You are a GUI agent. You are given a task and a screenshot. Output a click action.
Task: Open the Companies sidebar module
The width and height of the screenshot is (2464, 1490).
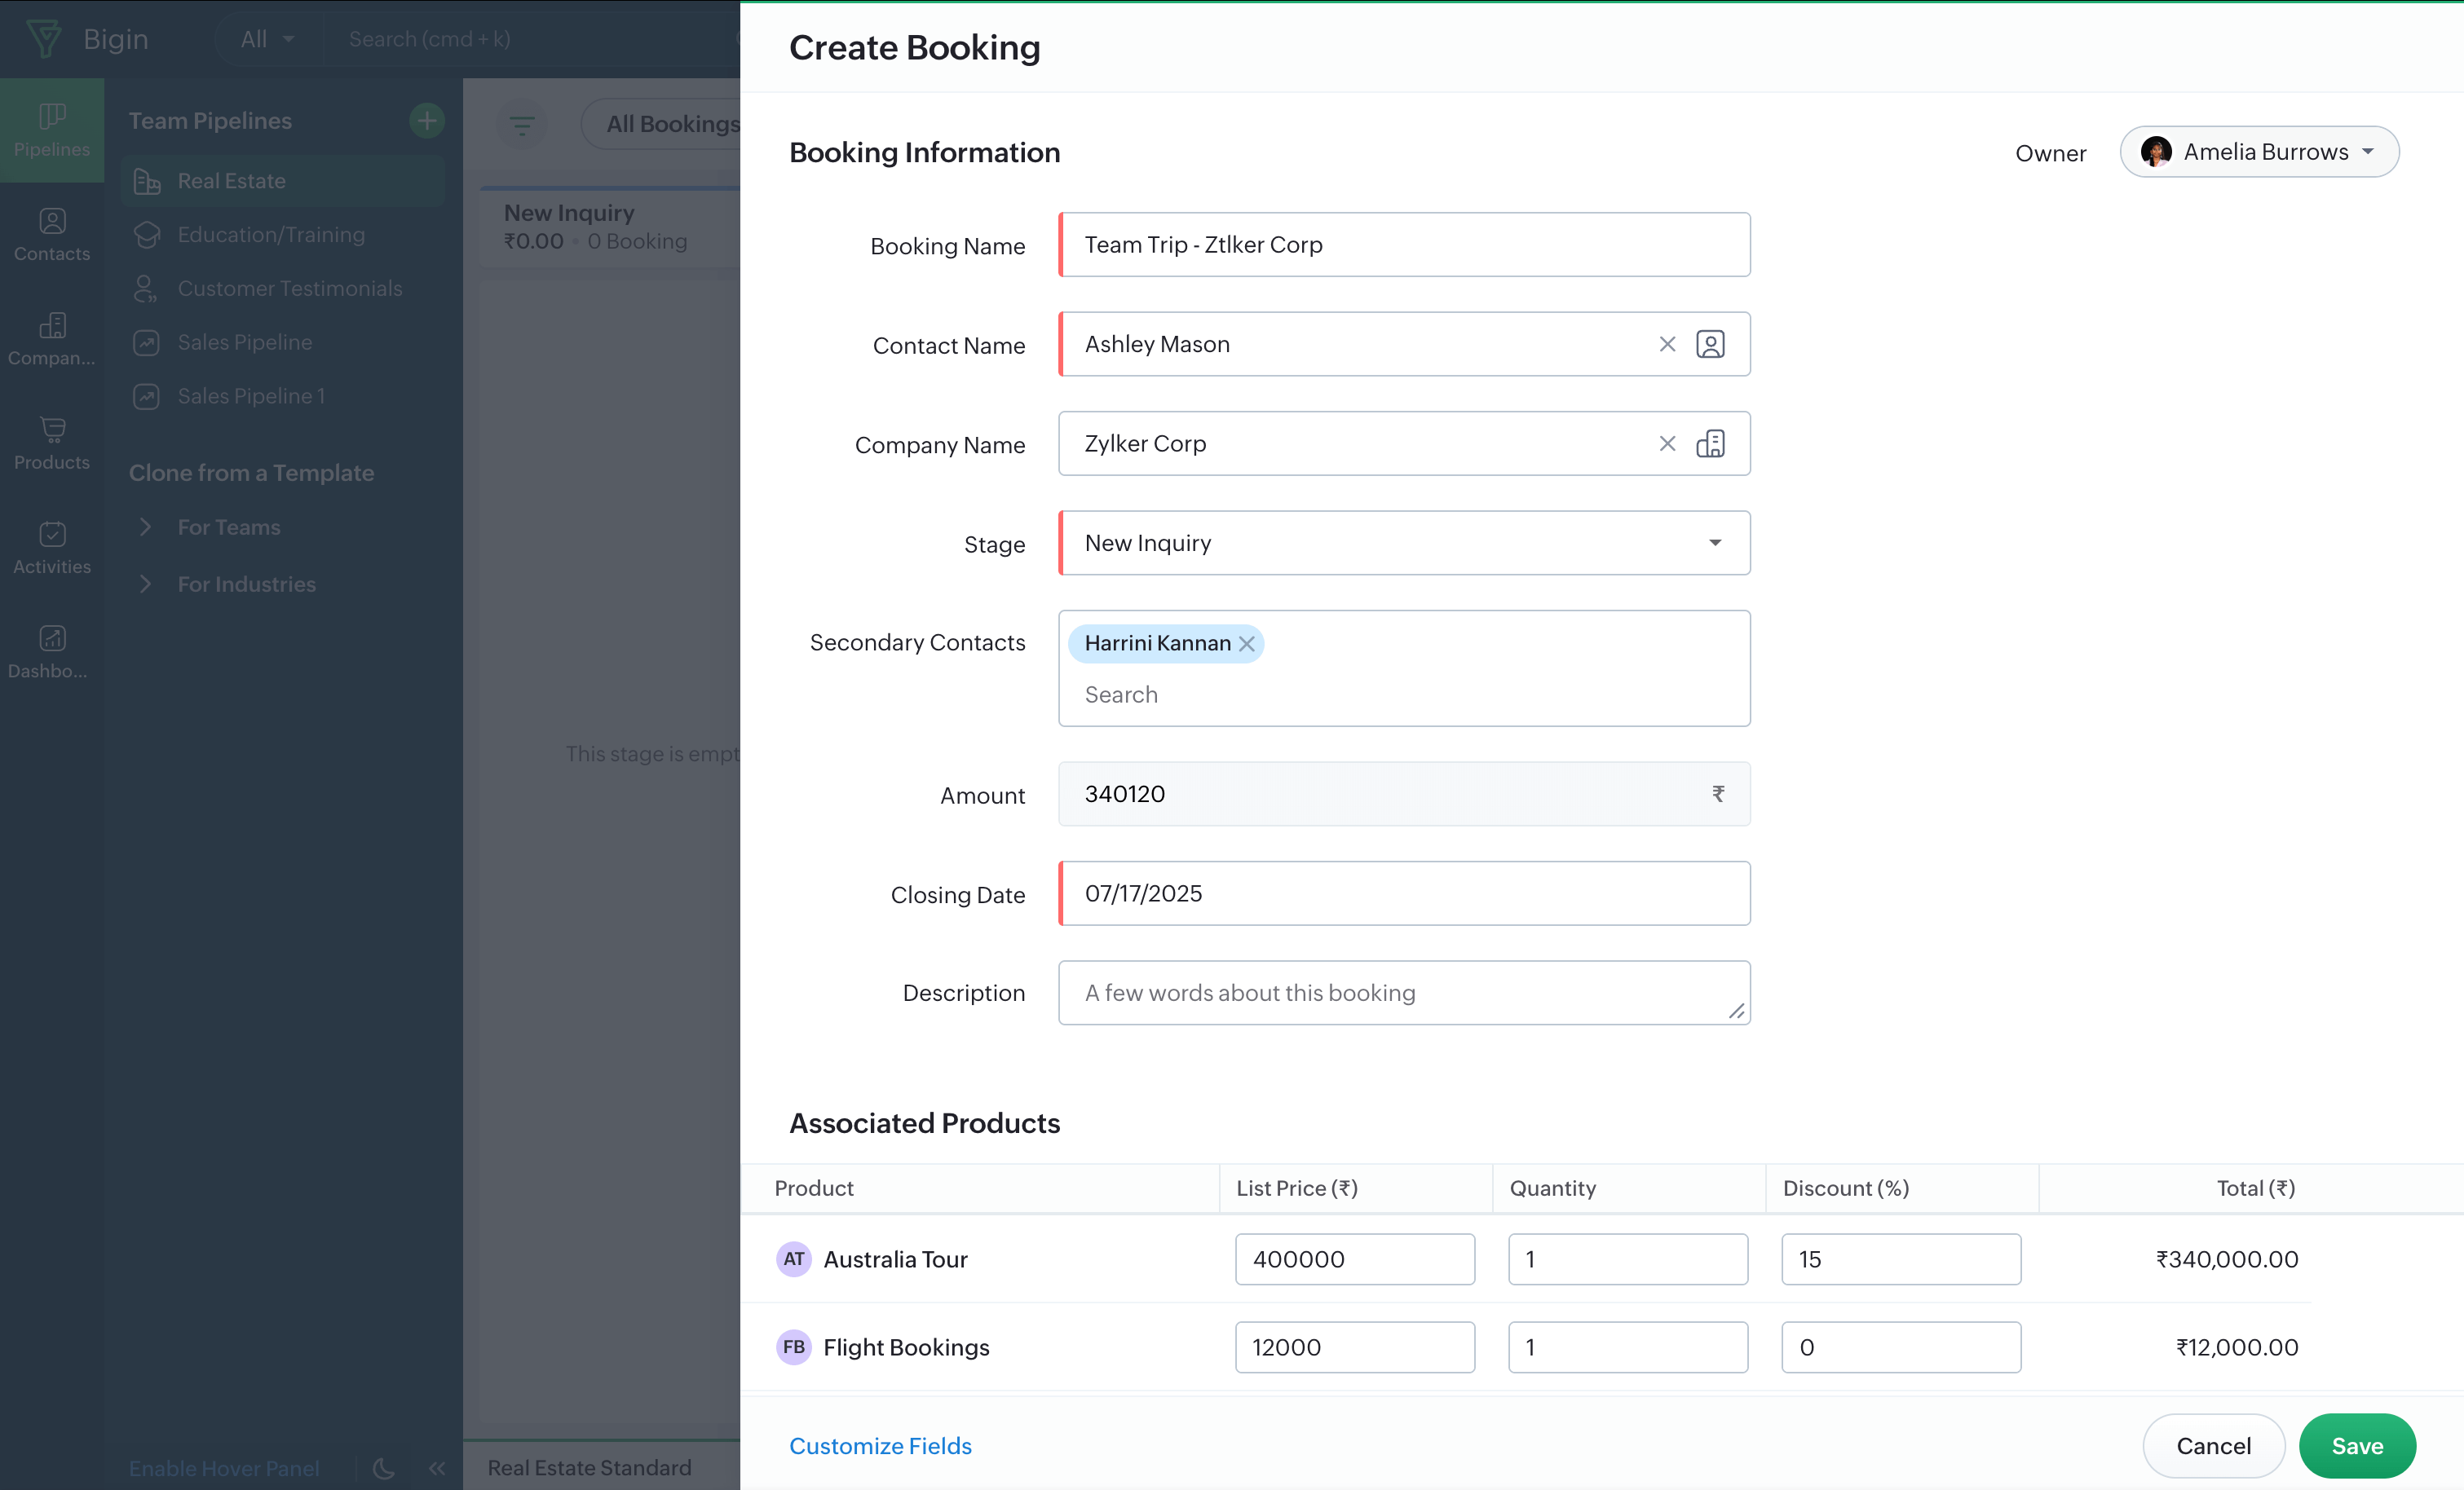[x=52, y=339]
